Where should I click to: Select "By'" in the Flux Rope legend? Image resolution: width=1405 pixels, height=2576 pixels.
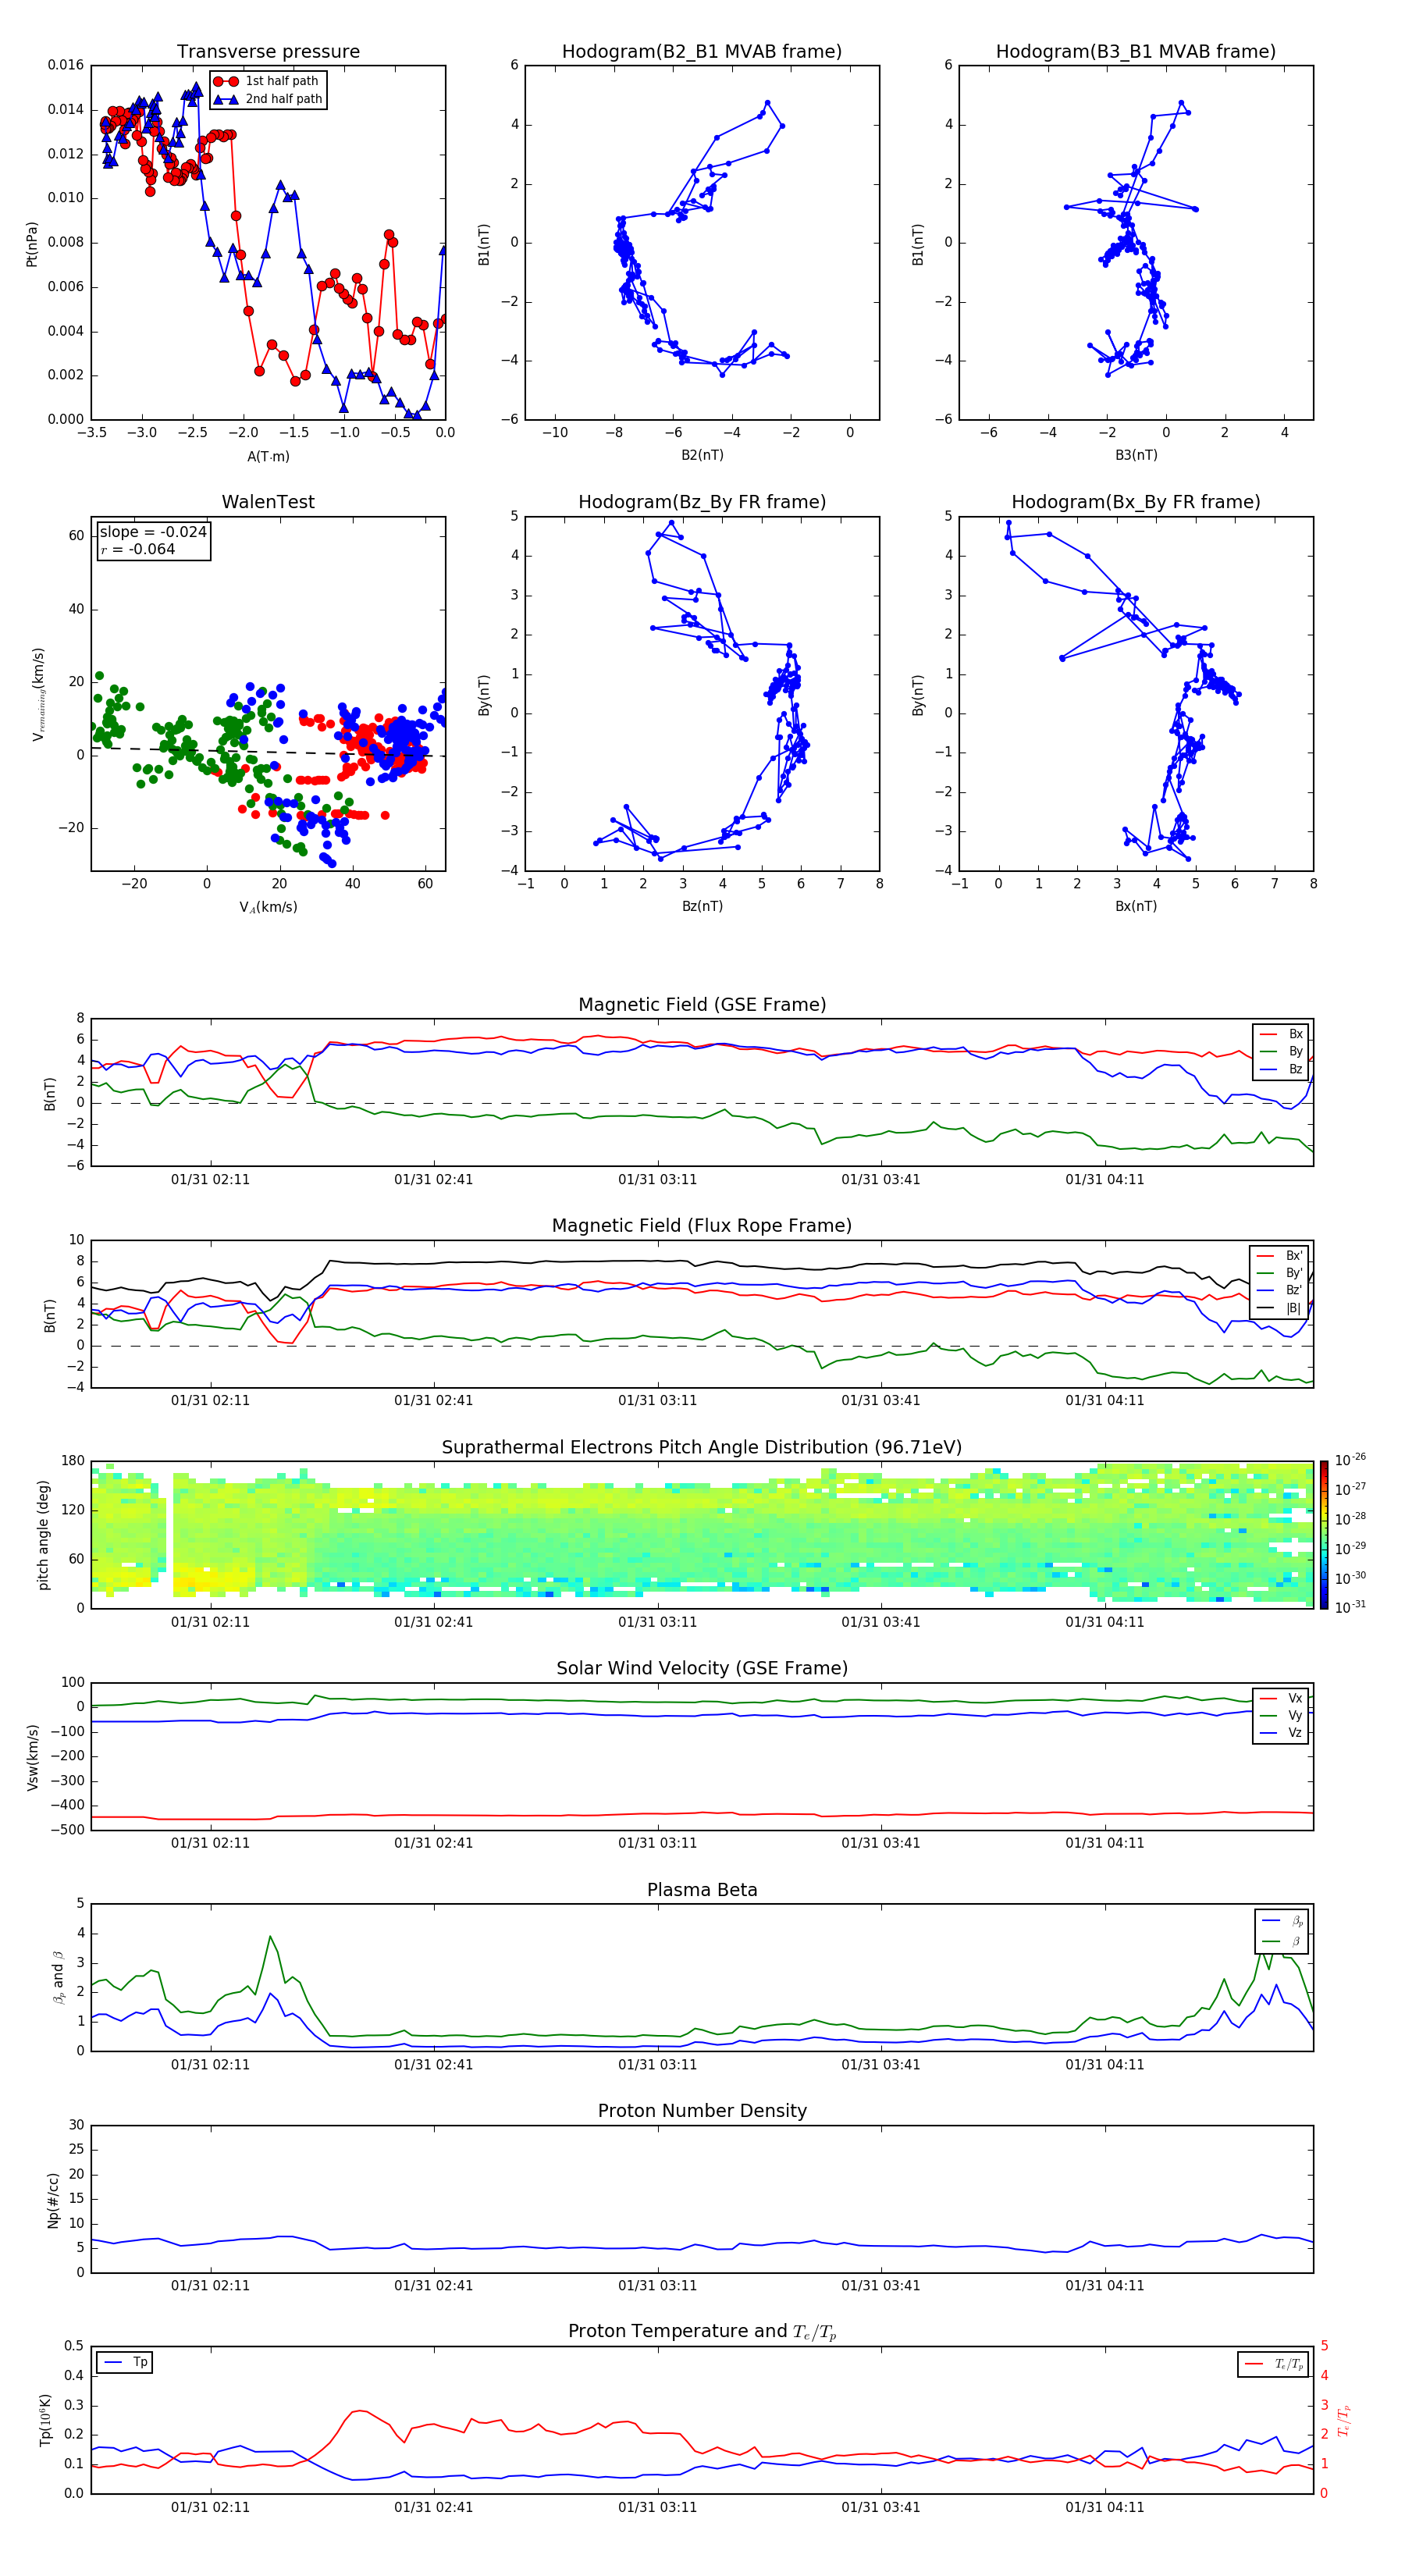[x=1280, y=1273]
